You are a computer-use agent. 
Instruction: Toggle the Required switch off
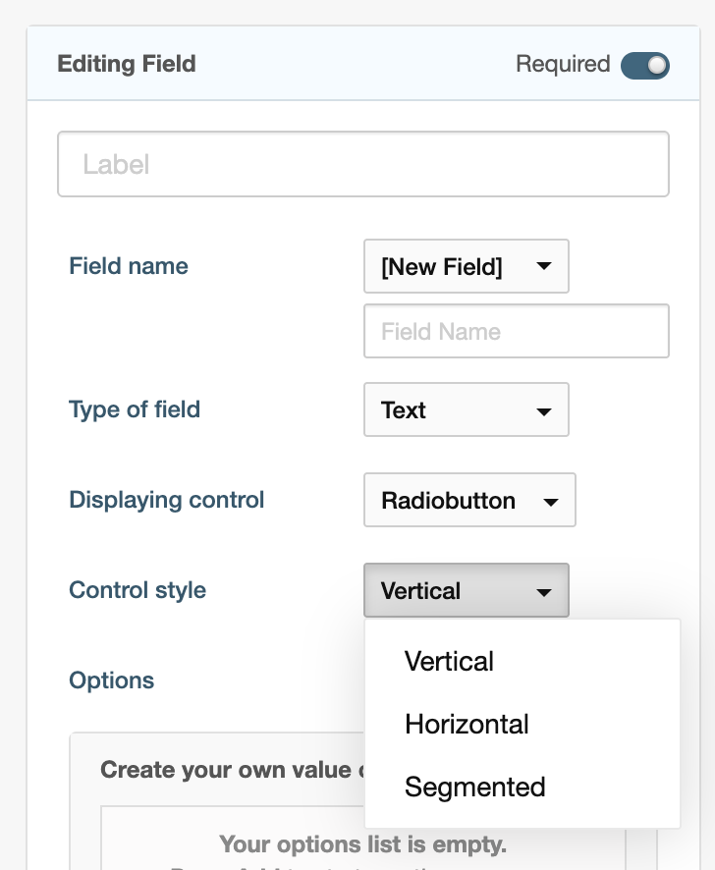(x=644, y=66)
